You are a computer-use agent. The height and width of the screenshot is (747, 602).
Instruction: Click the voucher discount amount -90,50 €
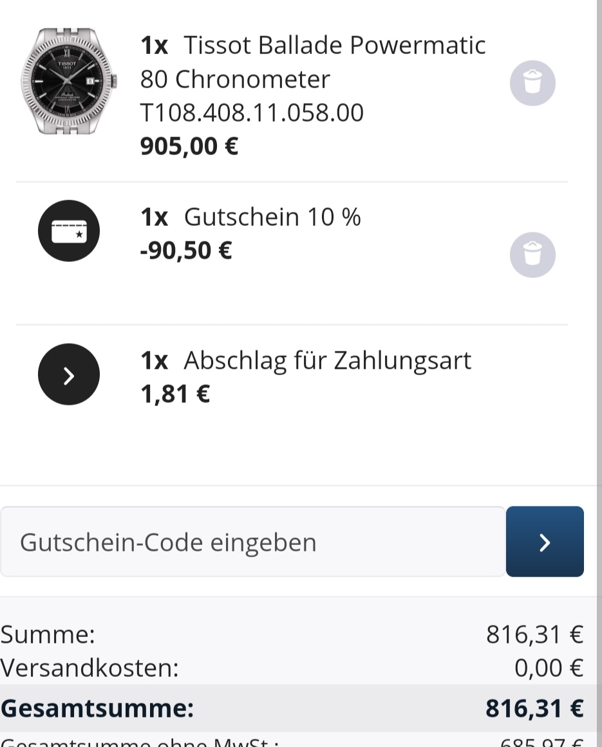coord(186,250)
